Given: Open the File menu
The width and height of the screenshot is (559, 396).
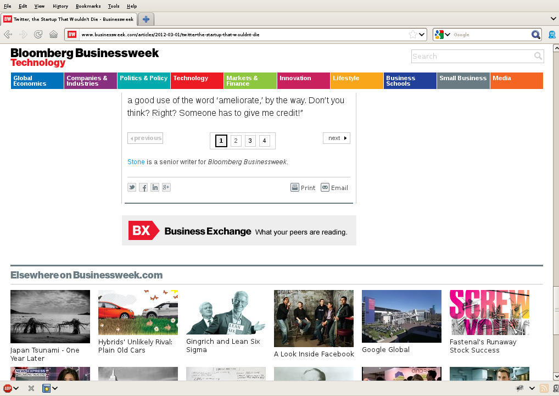Looking at the screenshot, I should 8,6.
